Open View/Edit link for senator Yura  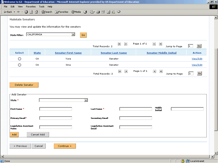[x=197, y=59]
